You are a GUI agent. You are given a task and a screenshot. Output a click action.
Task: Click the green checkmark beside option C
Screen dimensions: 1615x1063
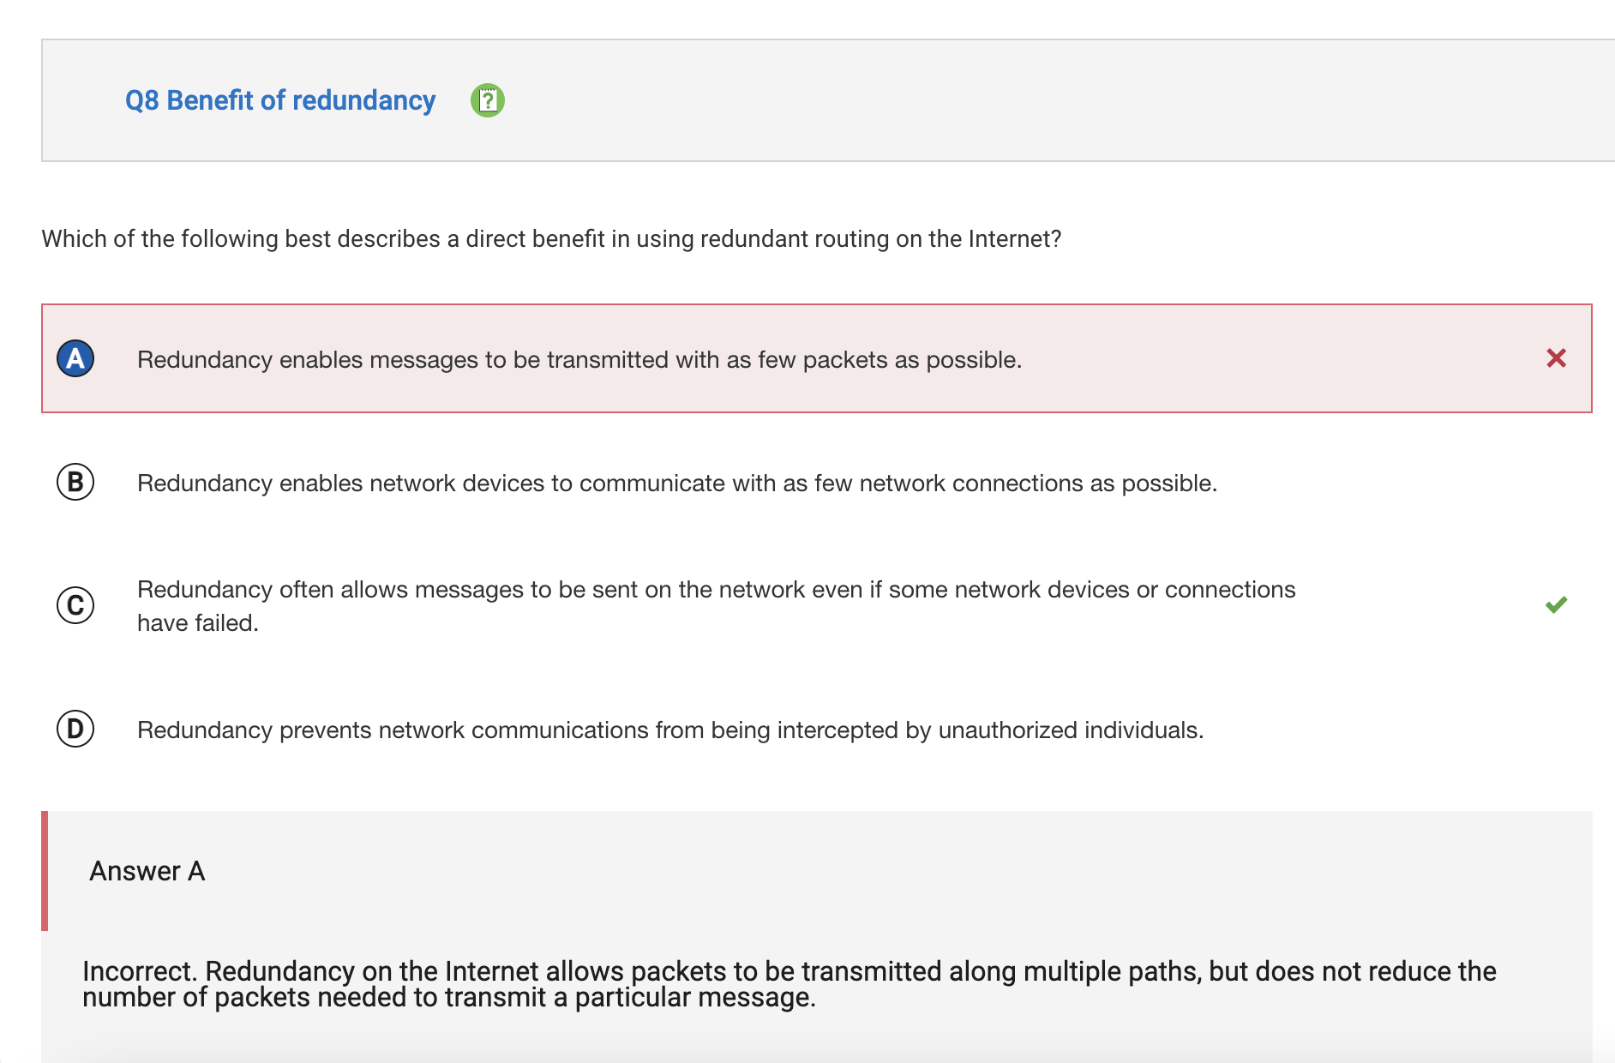[x=1557, y=604]
